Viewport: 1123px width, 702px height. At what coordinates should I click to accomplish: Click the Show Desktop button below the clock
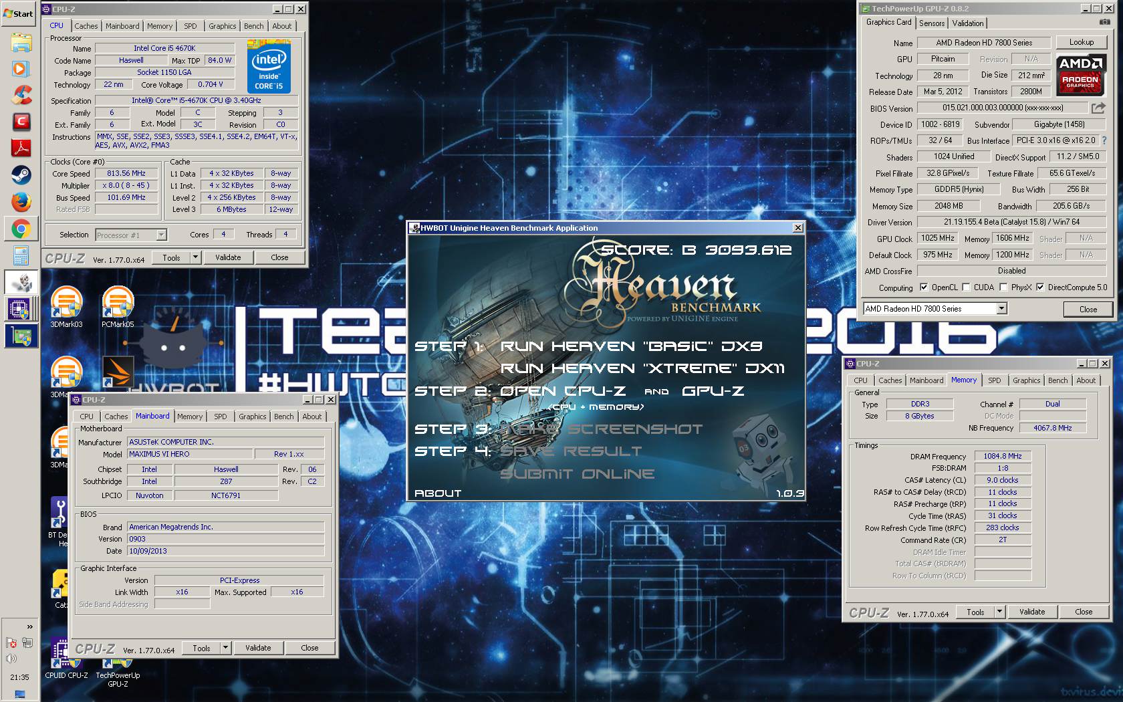point(19,695)
